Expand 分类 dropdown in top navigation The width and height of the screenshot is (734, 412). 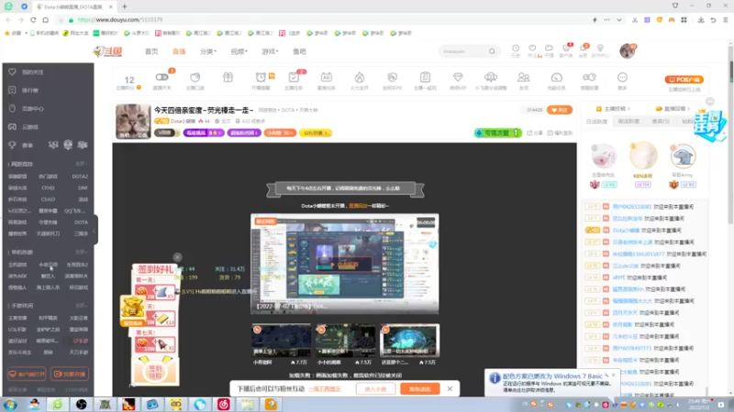click(x=208, y=51)
